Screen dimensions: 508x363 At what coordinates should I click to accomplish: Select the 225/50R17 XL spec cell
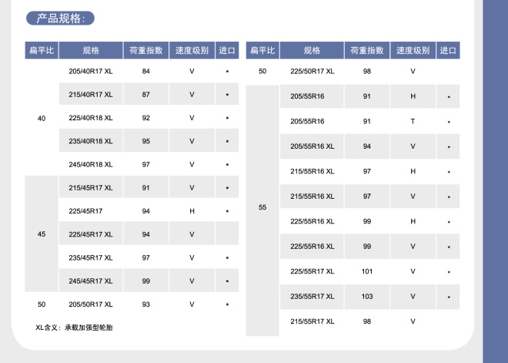click(312, 72)
